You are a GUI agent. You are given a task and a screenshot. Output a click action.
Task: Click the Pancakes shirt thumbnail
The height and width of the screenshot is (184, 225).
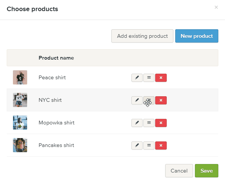point(20,145)
